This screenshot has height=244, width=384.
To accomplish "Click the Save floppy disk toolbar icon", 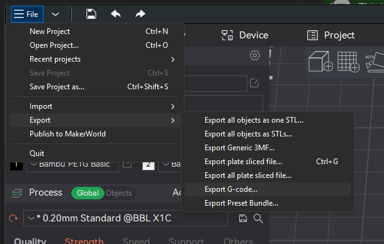I will pyautogui.click(x=91, y=14).
